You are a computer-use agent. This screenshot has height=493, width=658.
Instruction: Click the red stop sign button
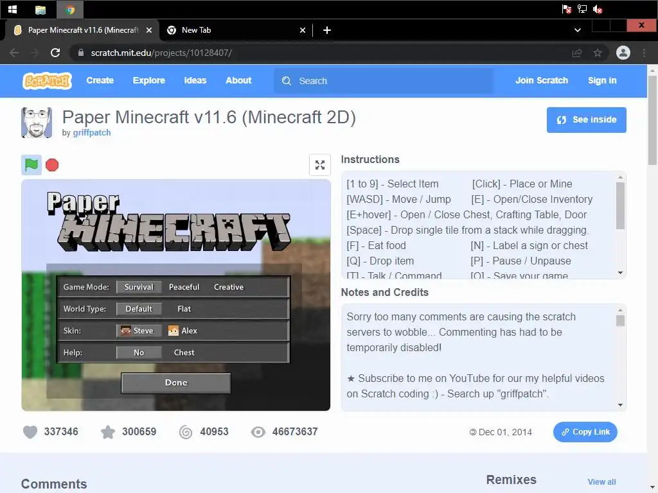point(52,165)
